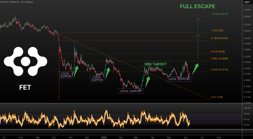
Task: Click the 0.2100 price axis value
Action: click(x=247, y=74)
